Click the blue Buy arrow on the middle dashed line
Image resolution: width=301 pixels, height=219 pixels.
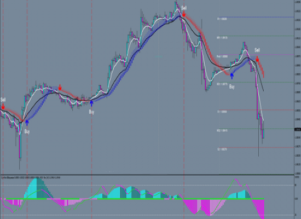click(91, 103)
